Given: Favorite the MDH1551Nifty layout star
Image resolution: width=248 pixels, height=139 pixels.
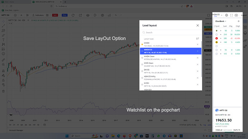Looking at the screenshot, I should (142, 78).
